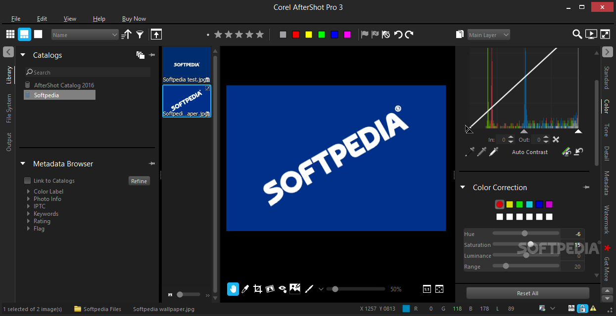Pin the Catalogs panel
Screen dimensions: 616x316
pos(152,55)
